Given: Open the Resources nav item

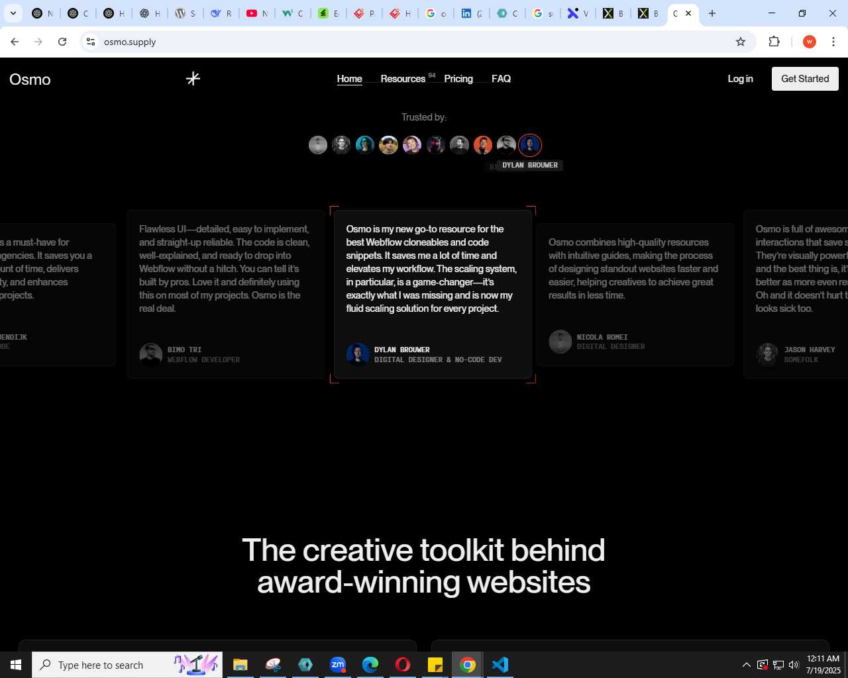Looking at the screenshot, I should coord(403,79).
